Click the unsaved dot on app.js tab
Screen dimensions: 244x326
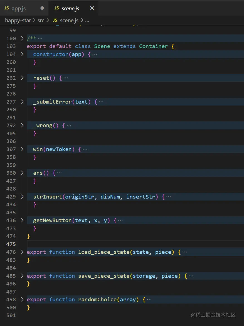pyautogui.click(x=42, y=8)
